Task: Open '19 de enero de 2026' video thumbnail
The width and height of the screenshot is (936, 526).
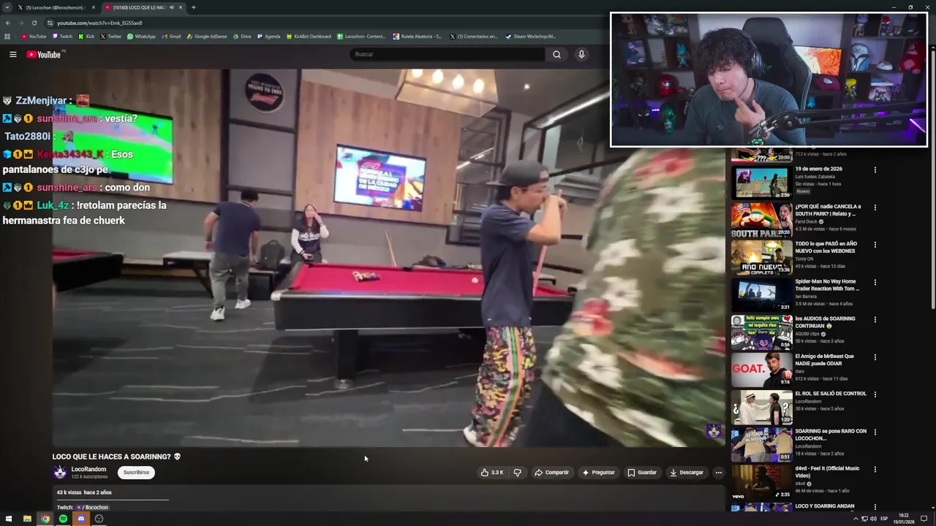Action: [x=761, y=183]
